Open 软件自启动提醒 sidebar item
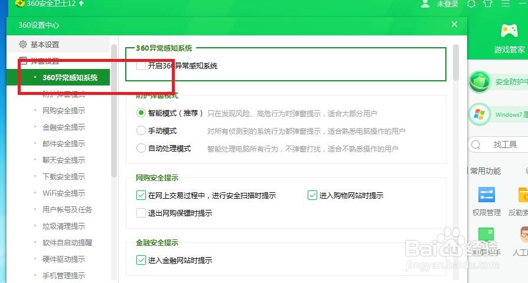528x283 pixels. (x=67, y=242)
